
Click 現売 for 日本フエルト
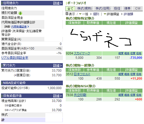pos(127,74)
